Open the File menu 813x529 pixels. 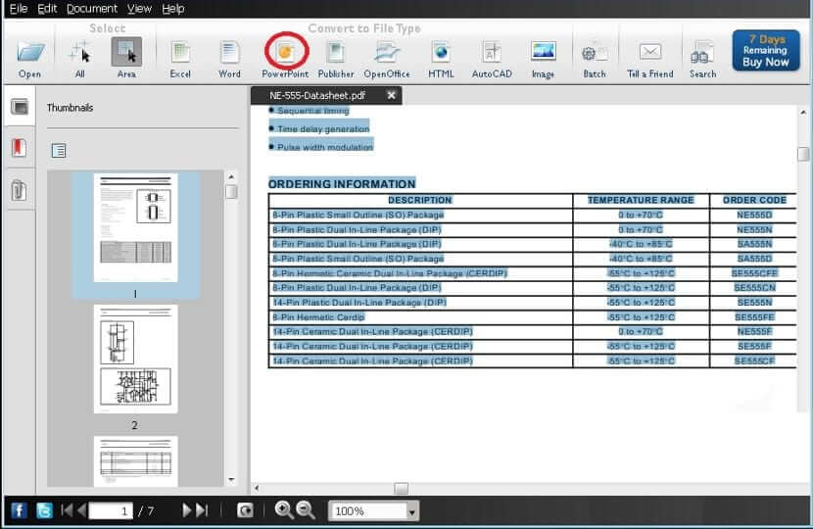19,8
